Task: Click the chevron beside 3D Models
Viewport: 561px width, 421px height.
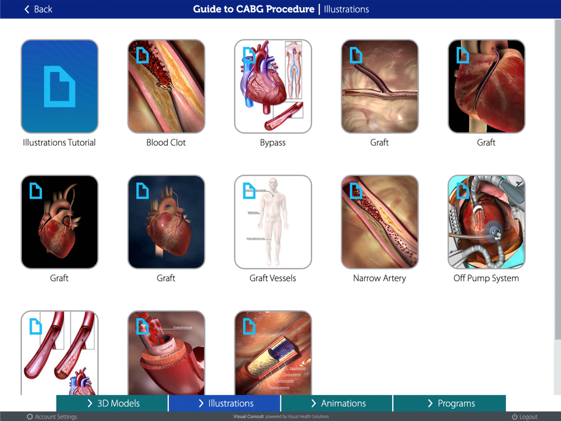Action: 90,403
